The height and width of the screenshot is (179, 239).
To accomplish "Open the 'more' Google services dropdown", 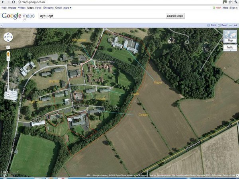I will [x=68, y=8].
